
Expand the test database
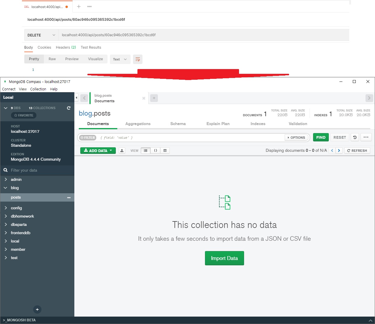(6, 258)
